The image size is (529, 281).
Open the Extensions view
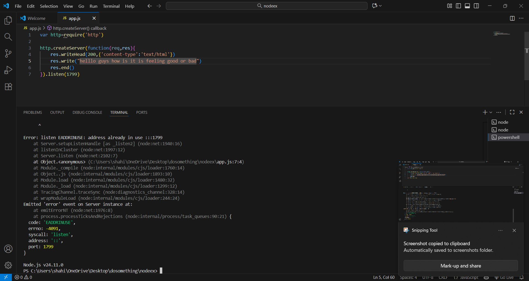[8, 87]
